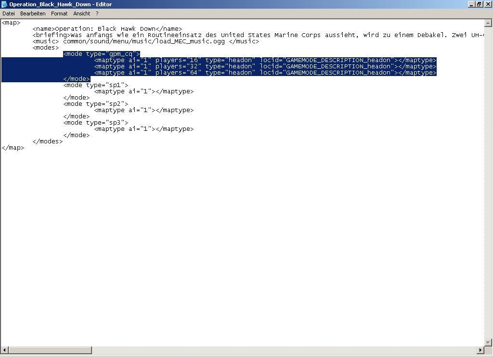This screenshot has width=493, height=357.
Task: Open the Ansicht menu
Action: point(82,13)
